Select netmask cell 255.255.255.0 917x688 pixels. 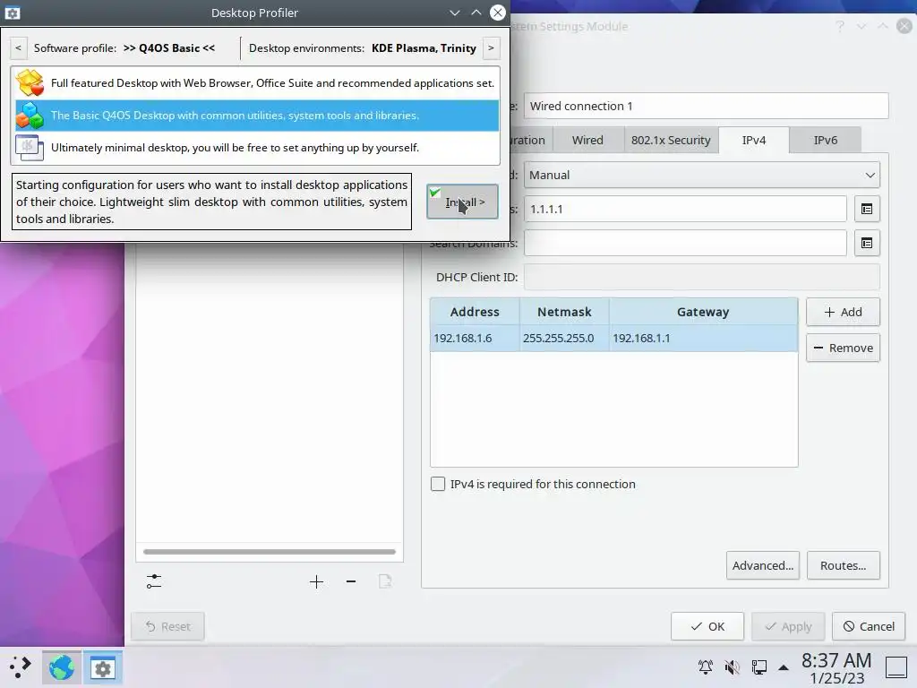(564, 338)
